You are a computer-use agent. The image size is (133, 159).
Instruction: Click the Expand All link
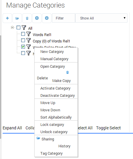(12, 128)
